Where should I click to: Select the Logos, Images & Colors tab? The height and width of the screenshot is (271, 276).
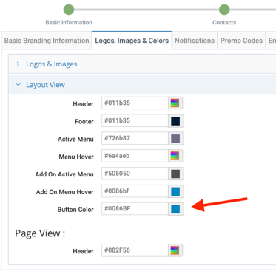point(132,41)
